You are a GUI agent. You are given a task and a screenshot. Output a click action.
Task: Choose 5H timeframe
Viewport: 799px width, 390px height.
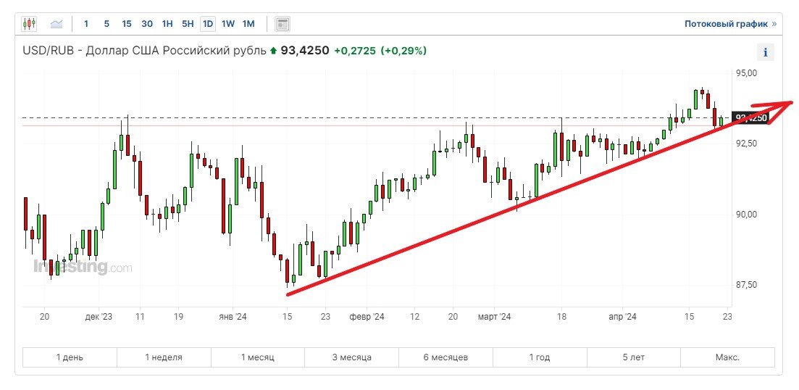188,23
